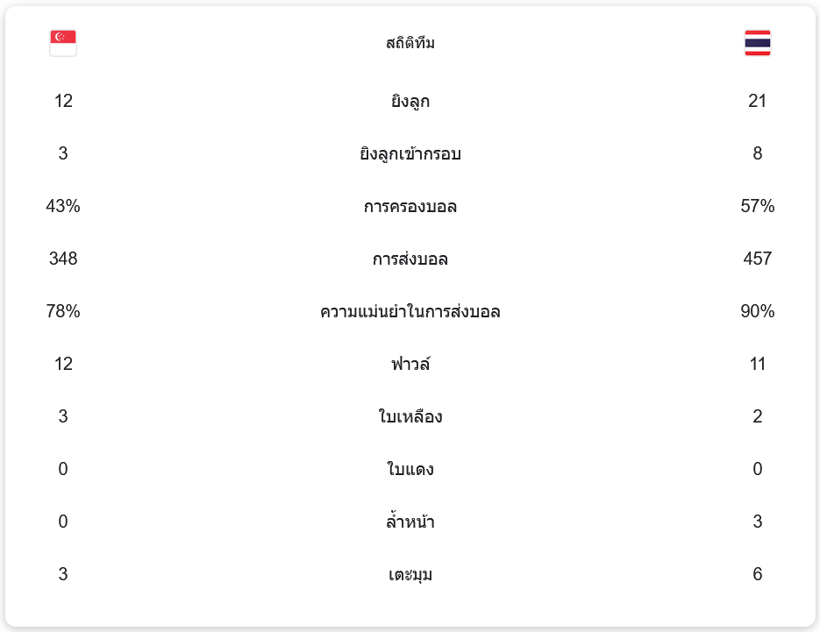Click Thailand's 90% pass accuracy value

coord(757,311)
